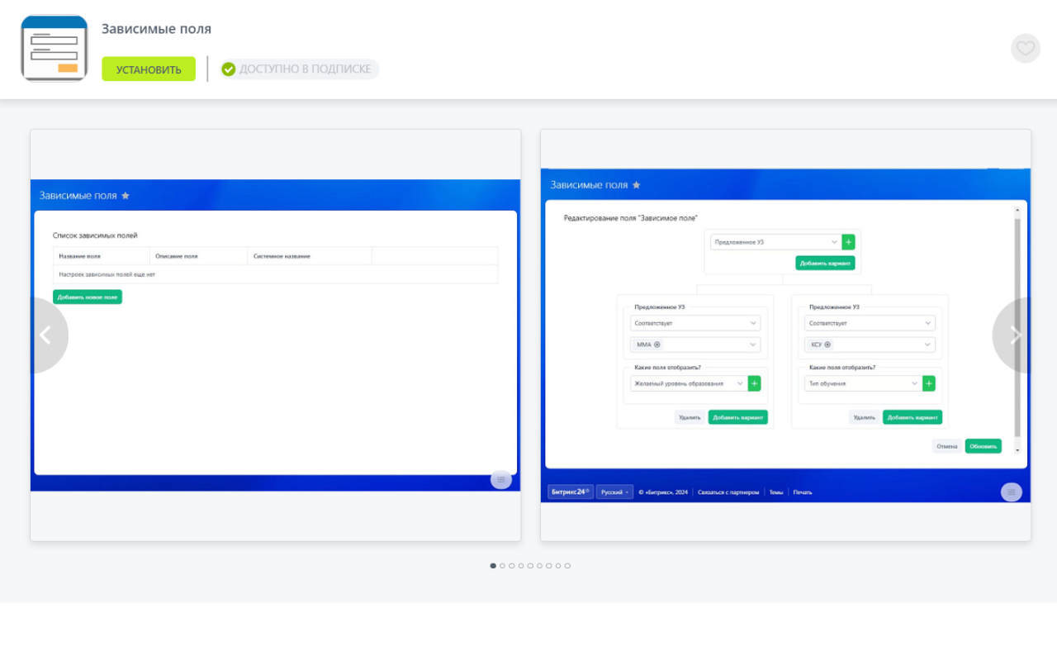Click green plus next to Желаемый уровень образования
Viewport: 1057px width, 651px height.
(755, 383)
